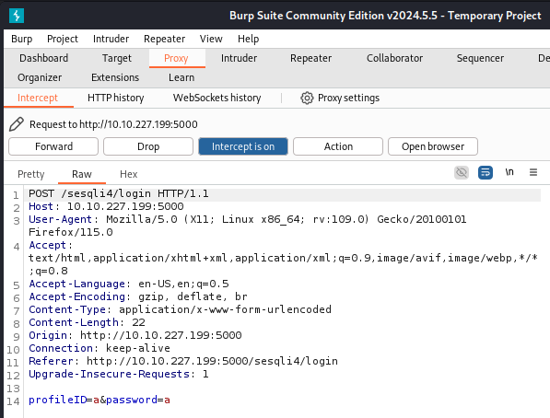Screen dimensions: 550x418
Task: Open the Repeater tool tab
Action: 310,58
